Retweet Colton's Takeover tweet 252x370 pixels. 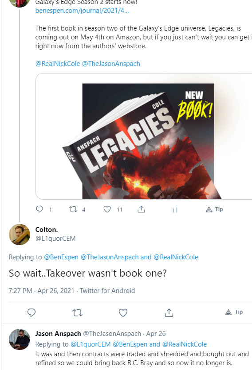77,312
